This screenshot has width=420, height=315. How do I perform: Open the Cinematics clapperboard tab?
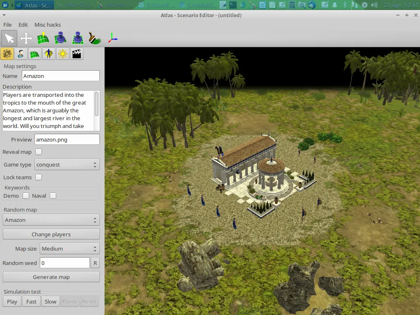tap(77, 54)
